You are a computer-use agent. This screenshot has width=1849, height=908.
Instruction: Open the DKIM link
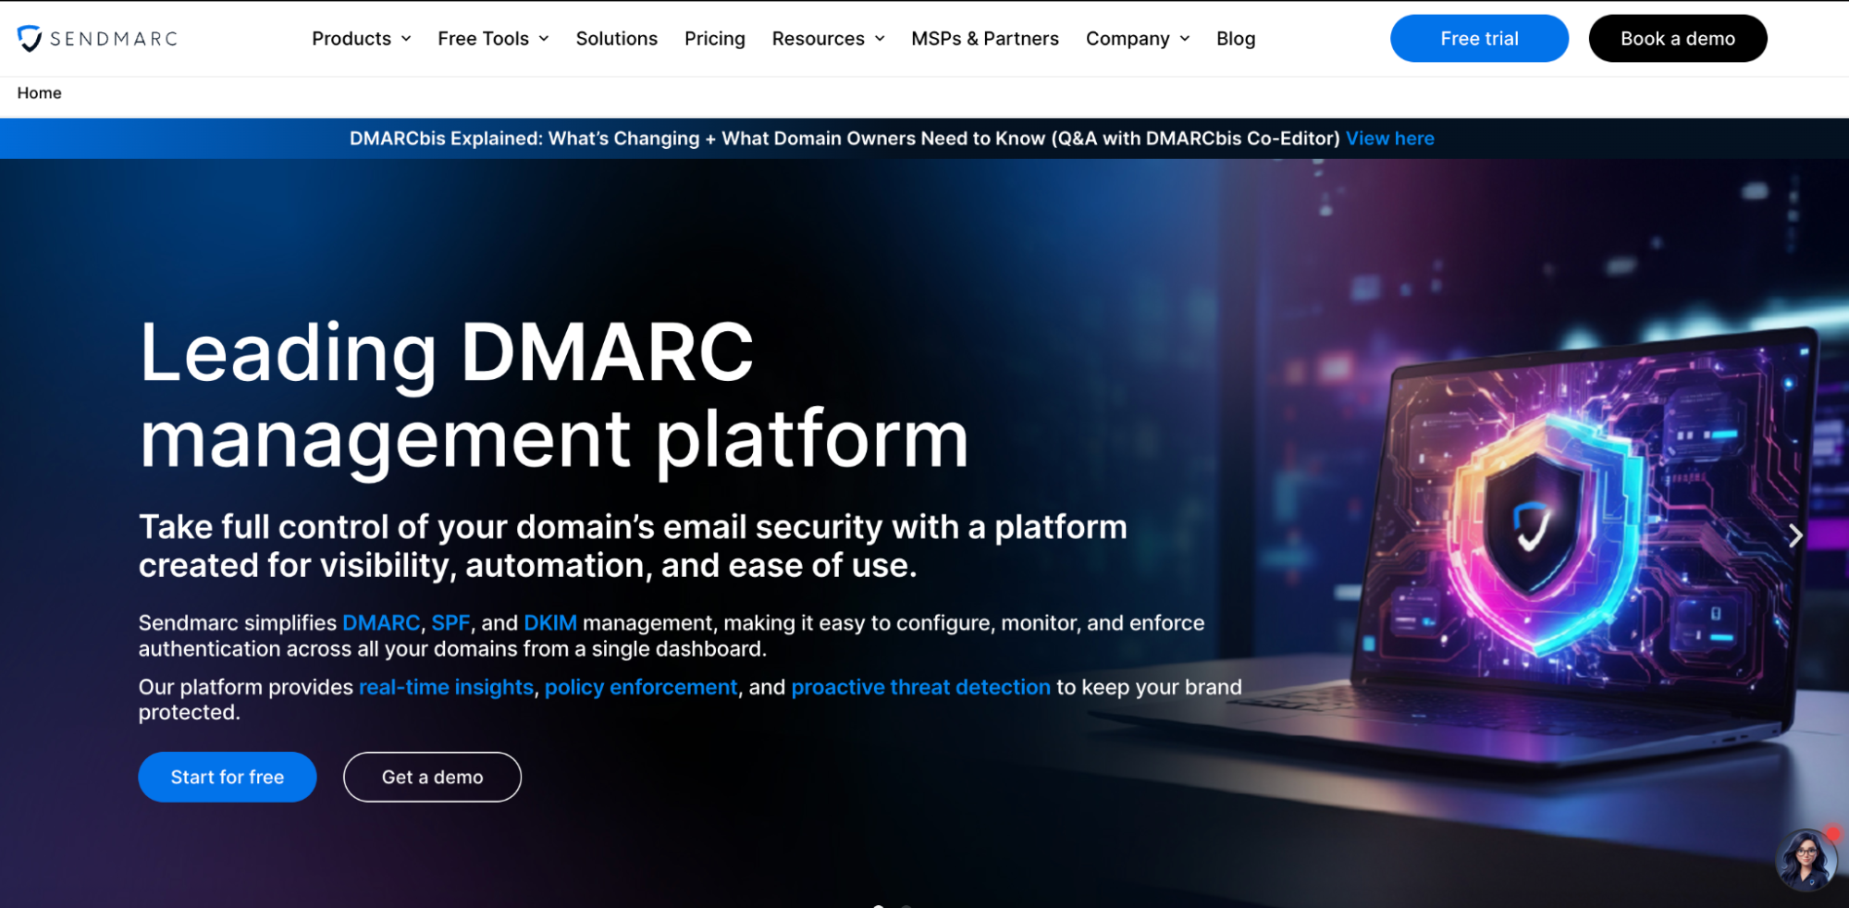(x=550, y=623)
